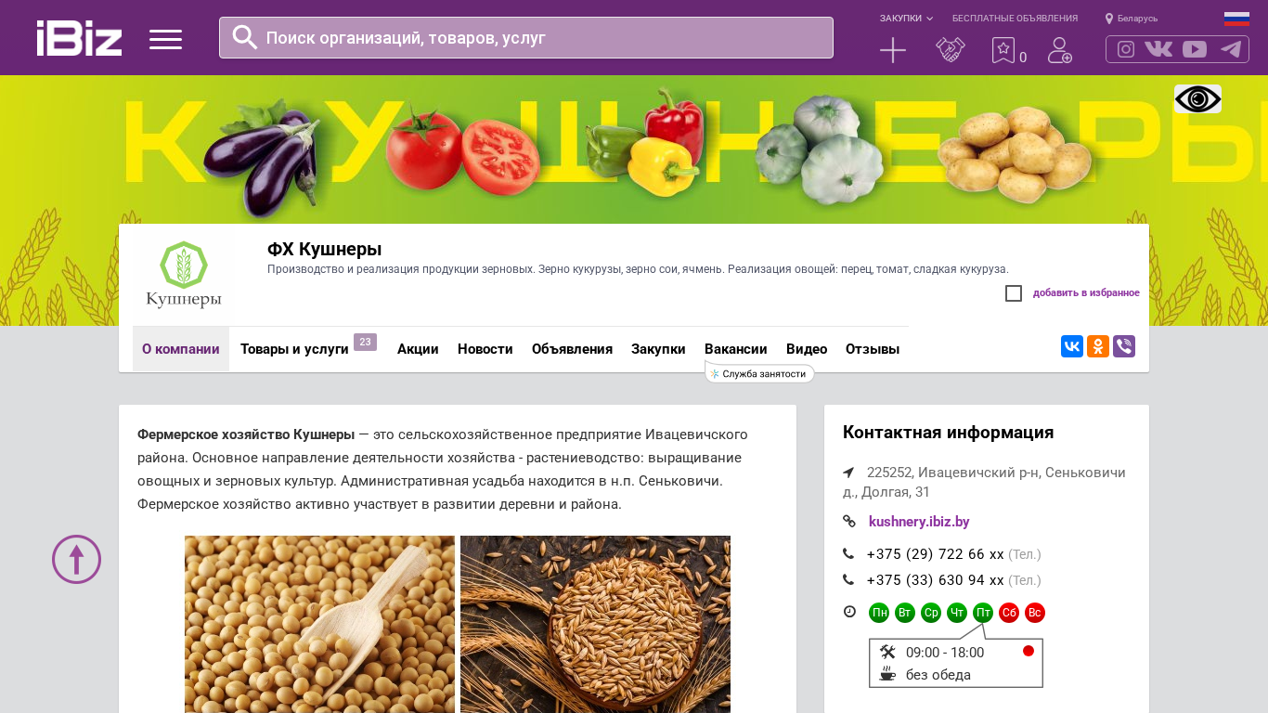This screenshot has height=713, width=1268.
Task: Click the iBiz logo
Action: (x=79, y=38)
